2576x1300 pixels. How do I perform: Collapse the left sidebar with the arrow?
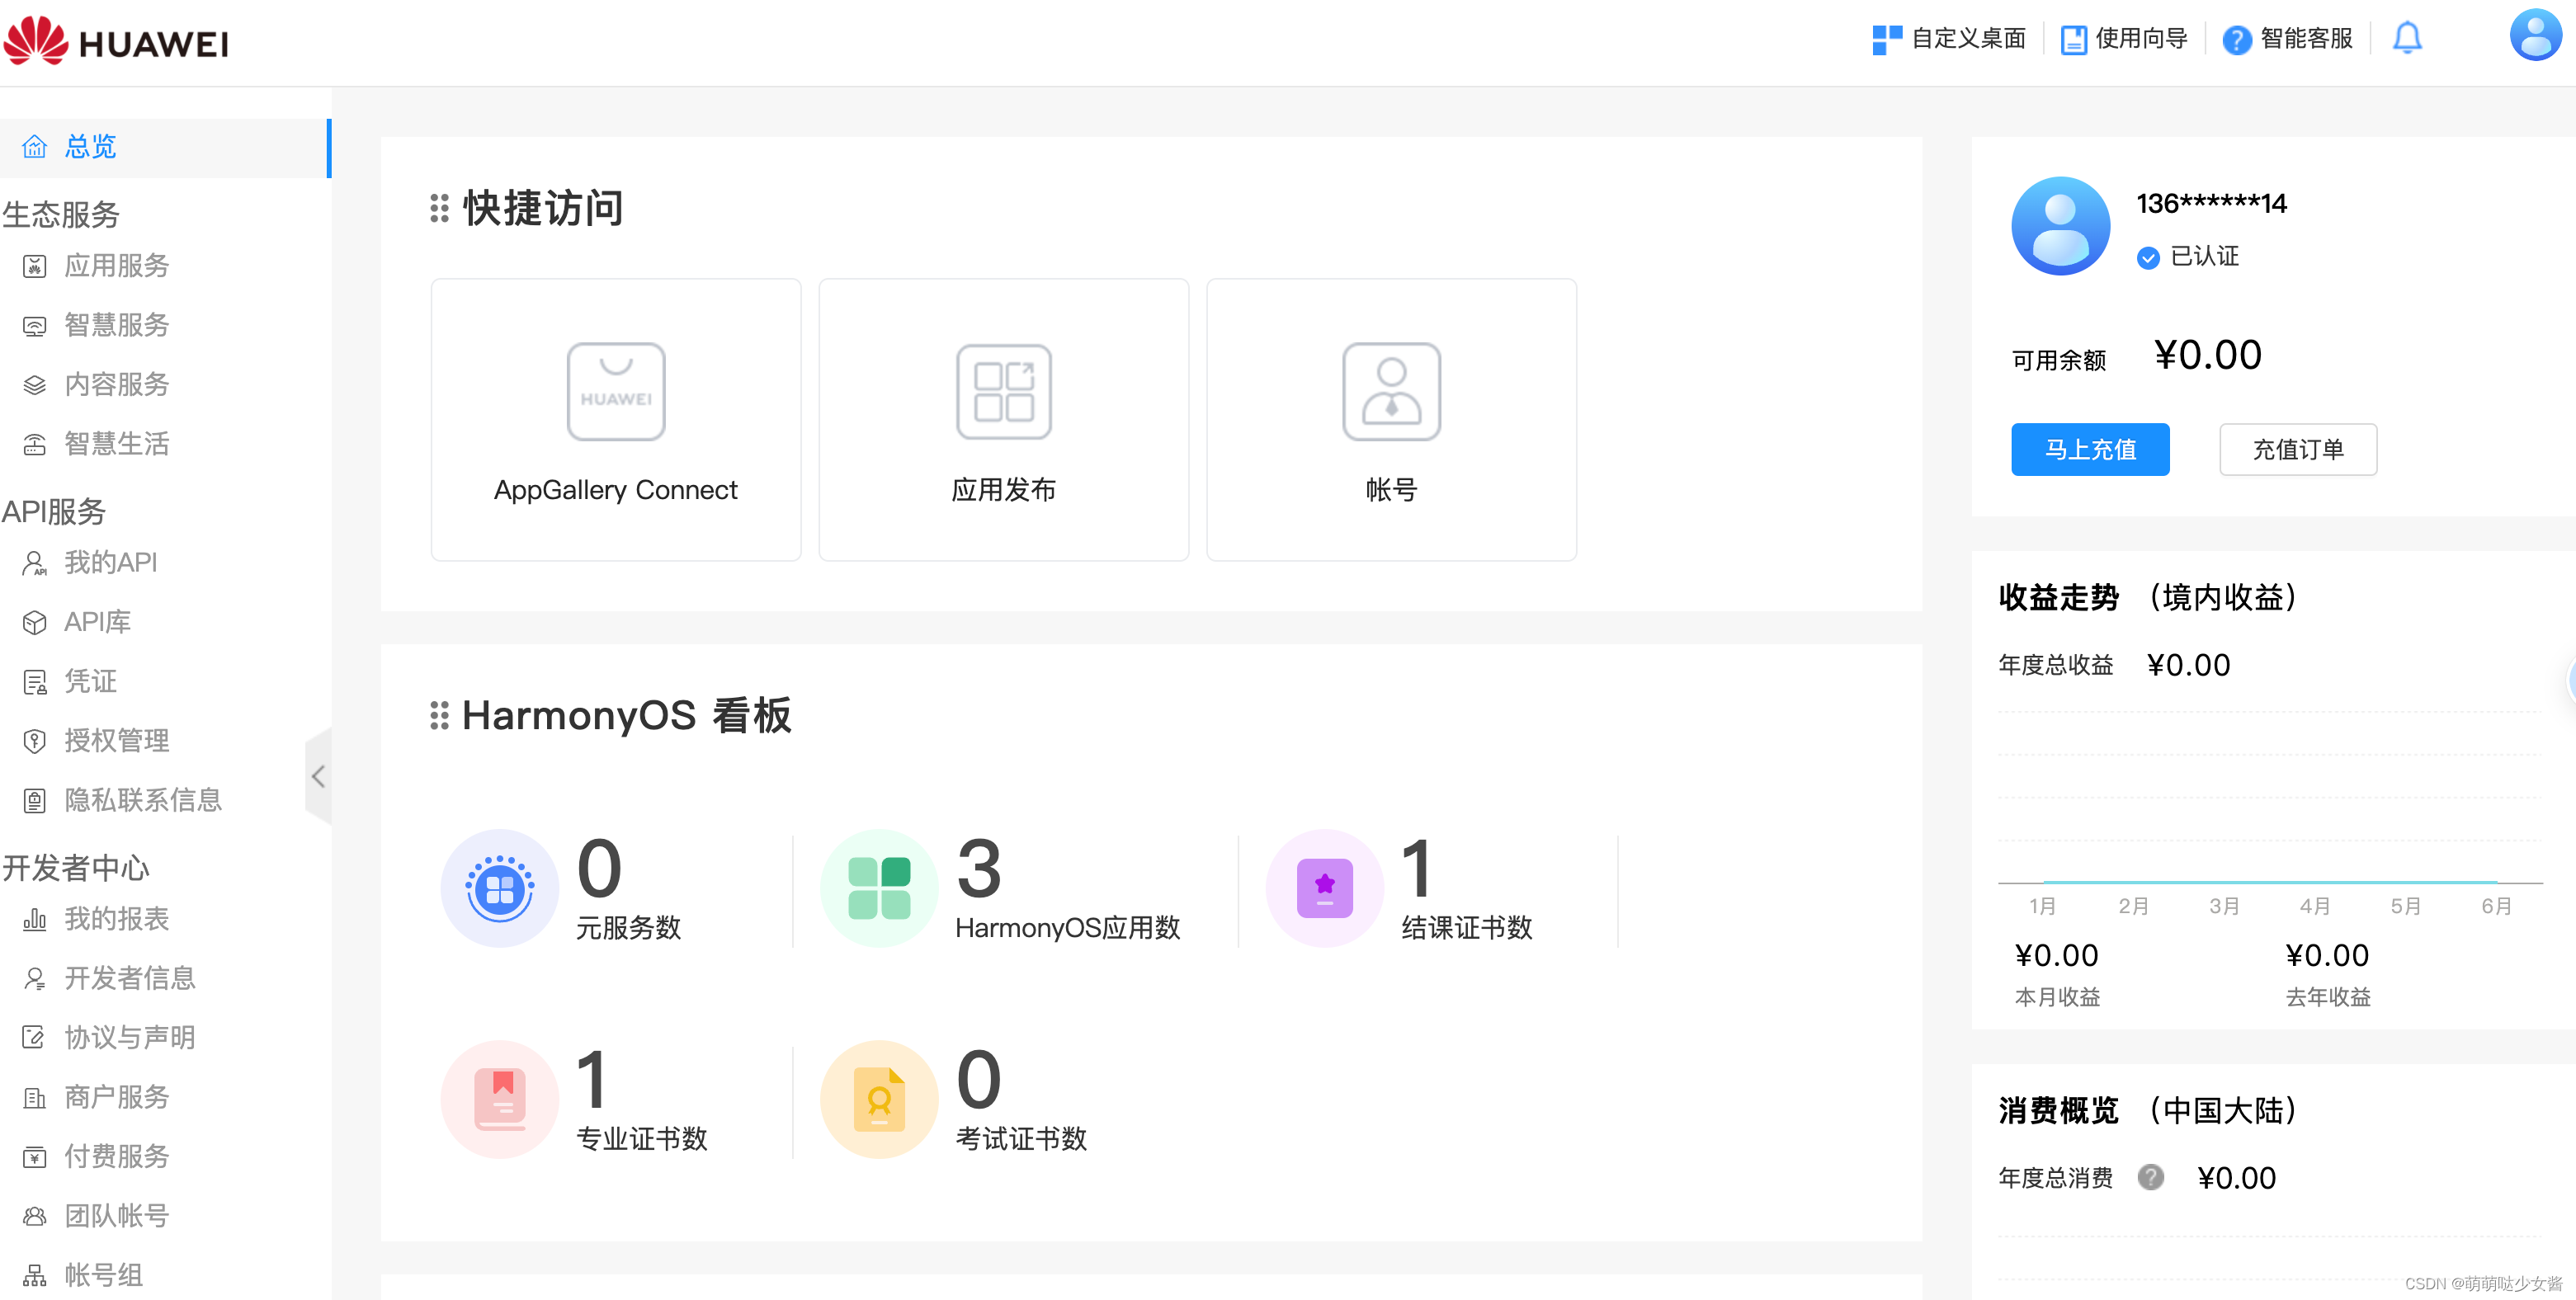pyautogui.click(x=318, y=776)
